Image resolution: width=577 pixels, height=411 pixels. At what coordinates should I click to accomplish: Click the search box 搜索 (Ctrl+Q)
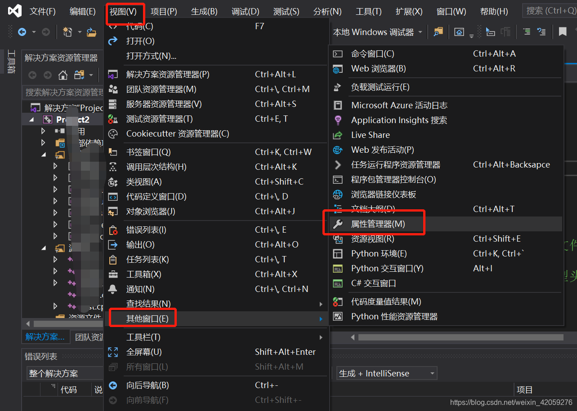[x=550, y=10]
